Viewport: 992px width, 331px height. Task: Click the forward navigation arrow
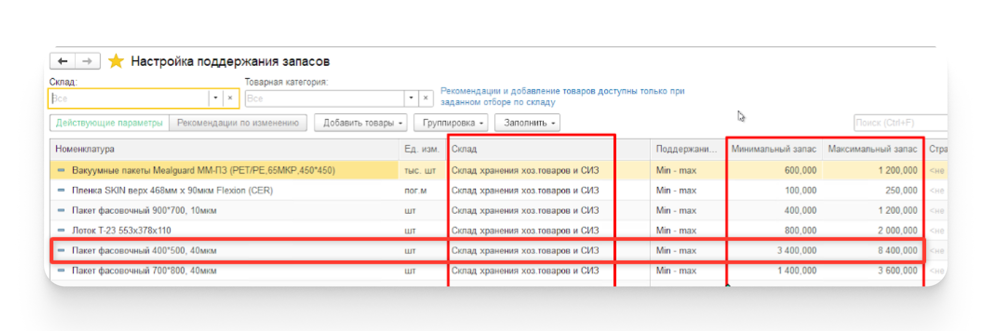[x=87, y=61]
